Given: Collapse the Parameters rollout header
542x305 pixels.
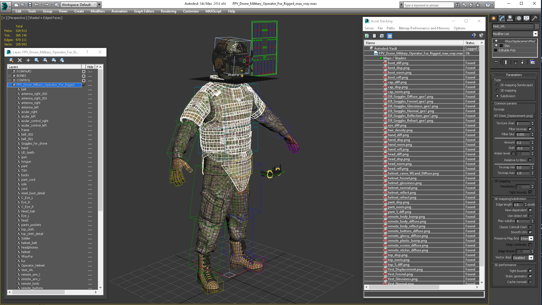Looking at the screenshot, I should click(514, 75).
